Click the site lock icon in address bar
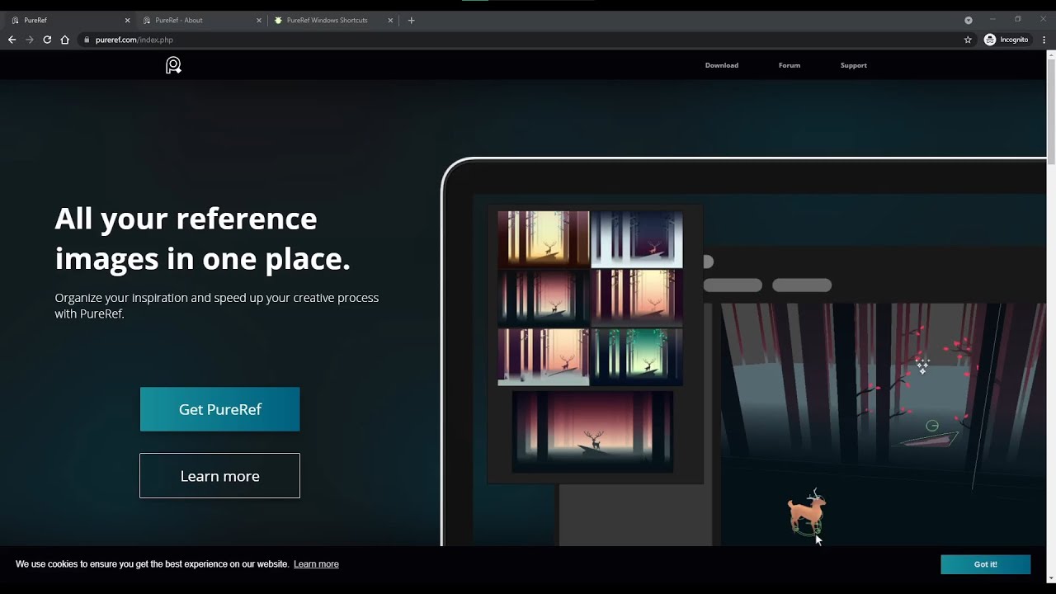 pyautogui.click(x=87, y=40)
